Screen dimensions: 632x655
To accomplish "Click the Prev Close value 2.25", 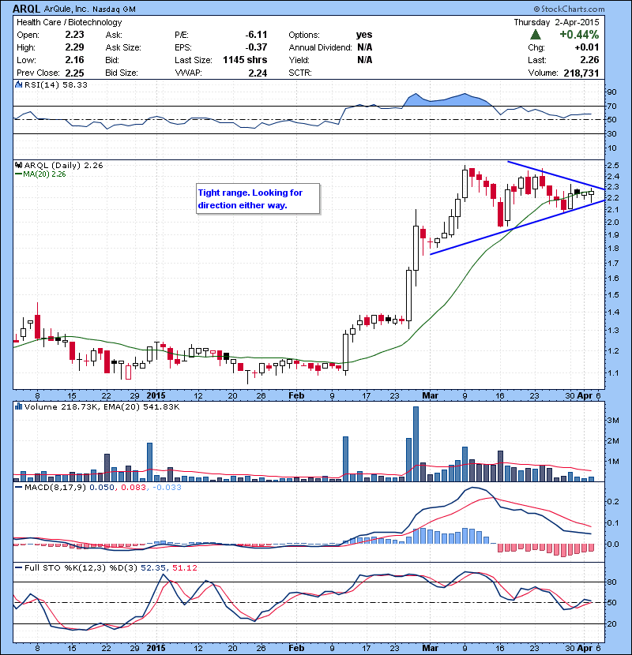I will [74, 73].
